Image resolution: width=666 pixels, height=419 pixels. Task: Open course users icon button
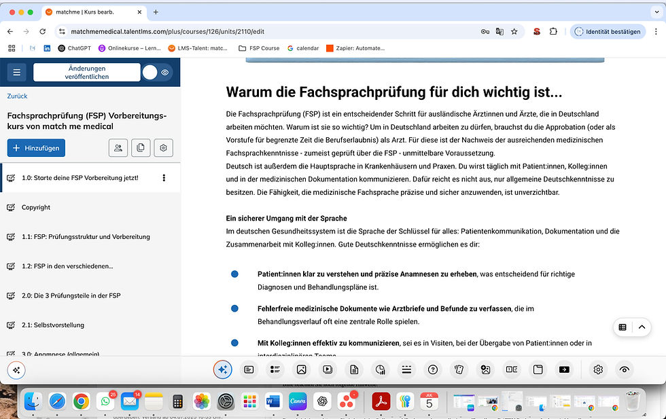(x=118, y=148)
